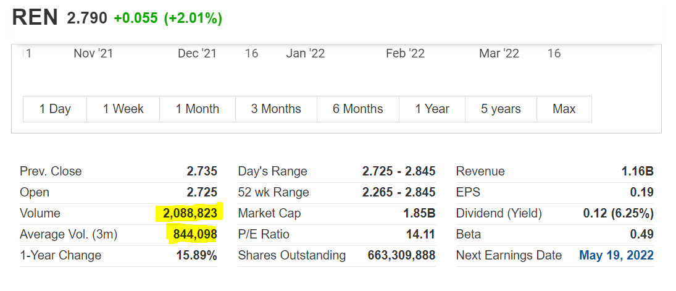Image resolution: width=676 pixels, height=291 pixels.
Task: Show the 1 Year chart view
Action: point(432,109)
